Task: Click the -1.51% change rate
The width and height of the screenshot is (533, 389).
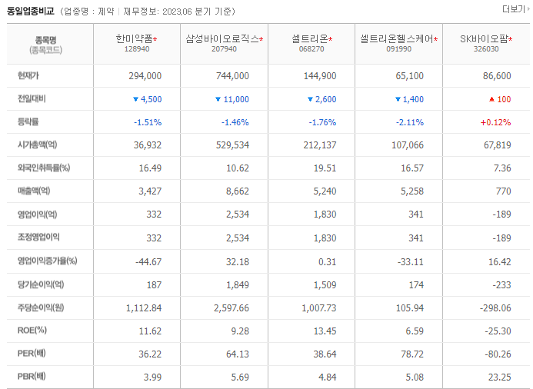Action: (148, 122)
